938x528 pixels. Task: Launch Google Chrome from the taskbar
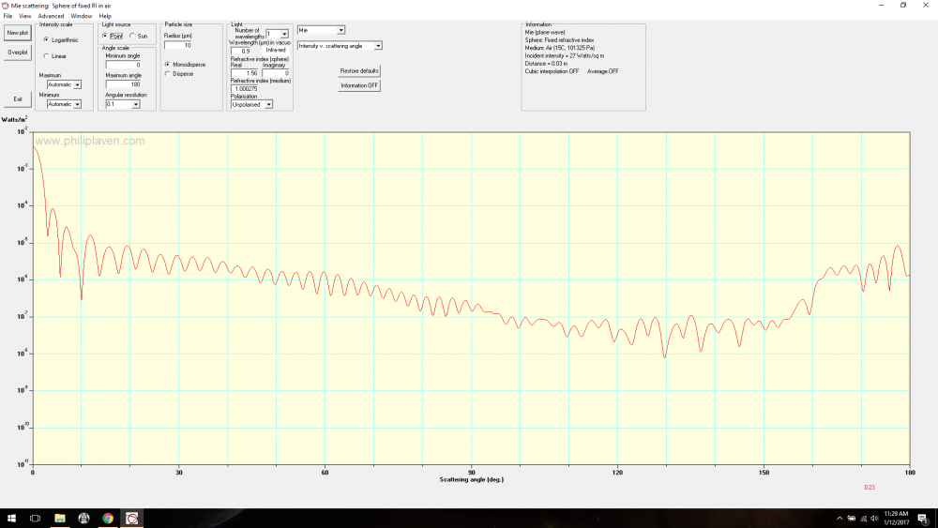click(x=108, y=518)
